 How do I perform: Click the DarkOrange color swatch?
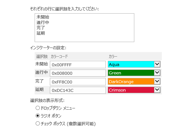click(131, 81)
